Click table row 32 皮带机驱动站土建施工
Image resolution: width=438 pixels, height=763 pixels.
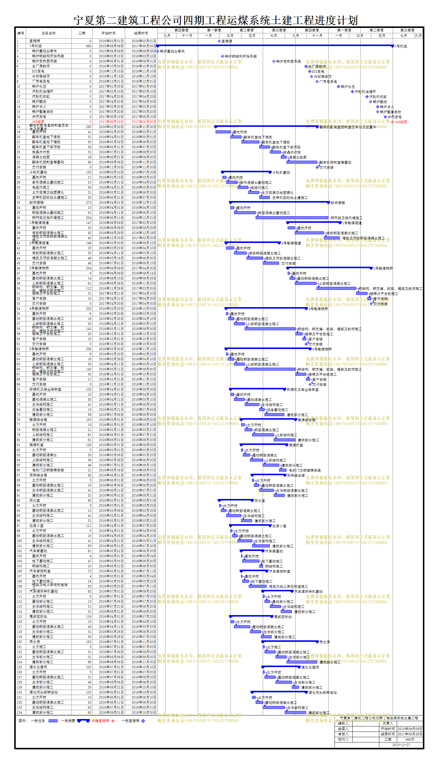86,198
